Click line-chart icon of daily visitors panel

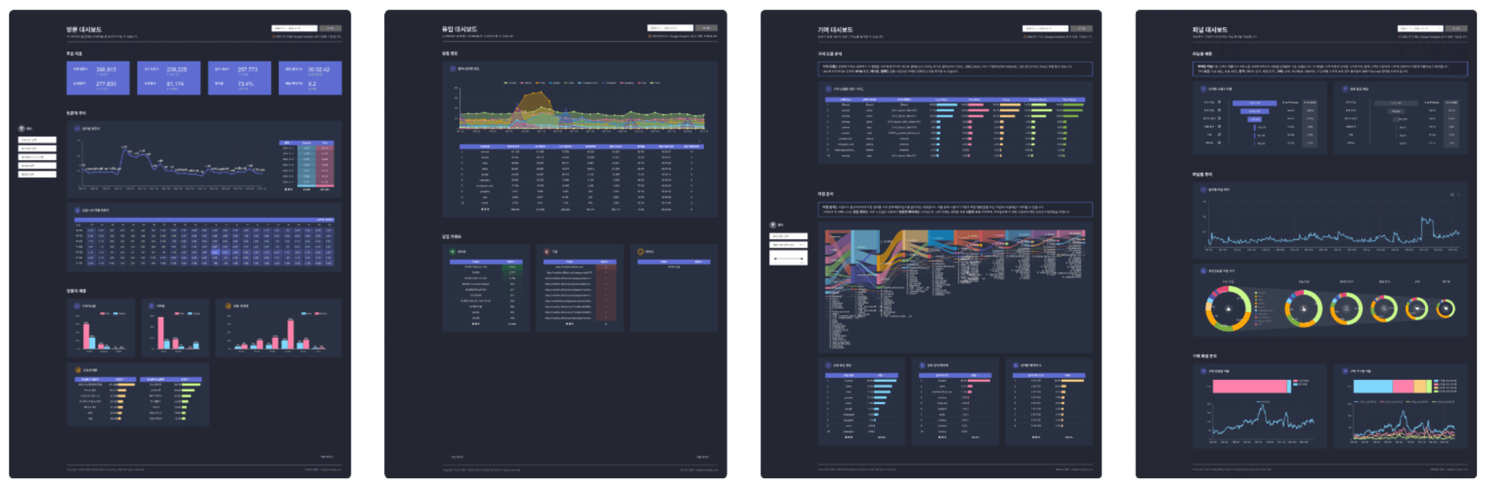[77, 129]
